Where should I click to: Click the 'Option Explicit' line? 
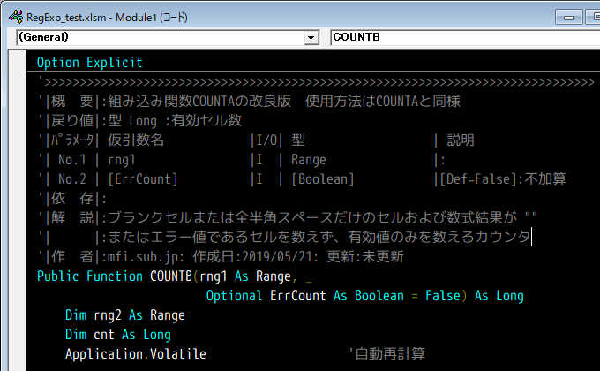click(x=89, y=63)
